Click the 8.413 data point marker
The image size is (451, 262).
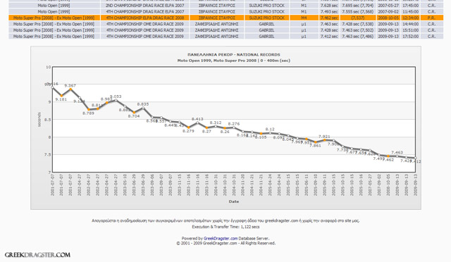(197, 123)
